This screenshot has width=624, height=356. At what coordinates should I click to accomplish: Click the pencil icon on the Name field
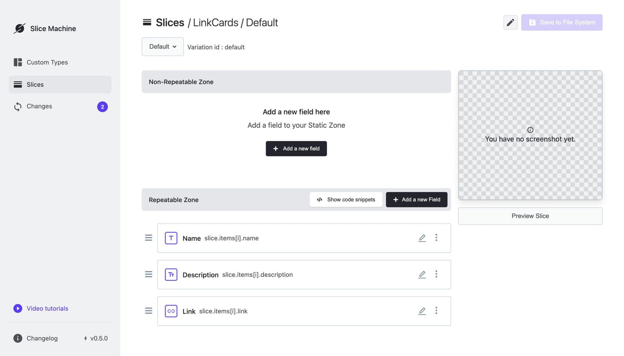(x=422, y=238)
